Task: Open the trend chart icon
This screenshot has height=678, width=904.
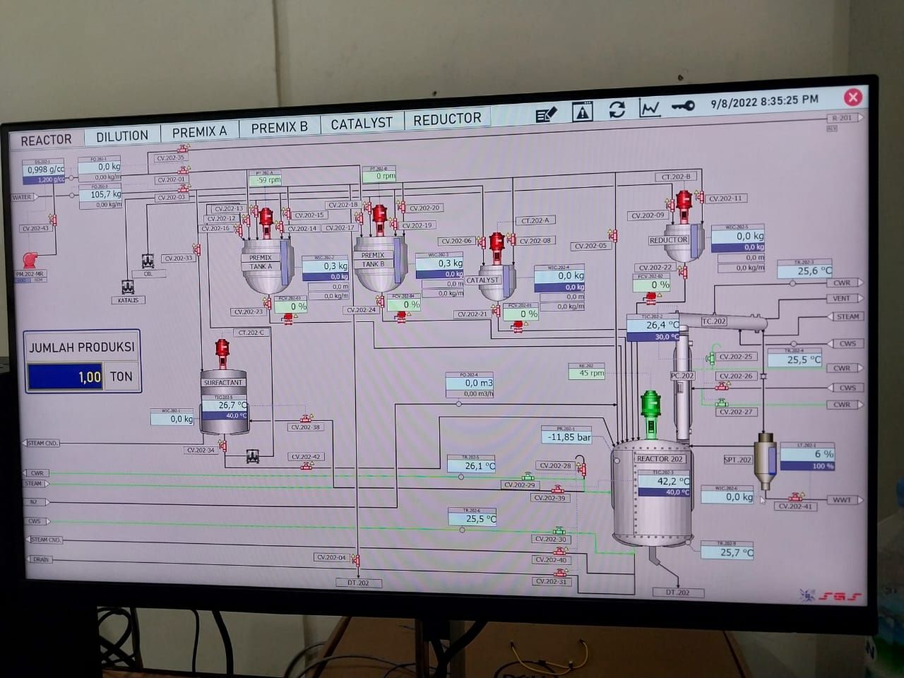Action: tap(649, 109)
